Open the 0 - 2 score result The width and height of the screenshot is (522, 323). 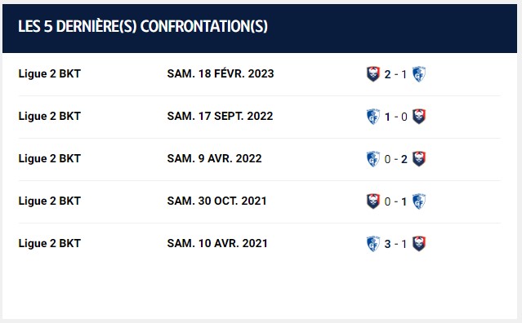click(395, 159)
